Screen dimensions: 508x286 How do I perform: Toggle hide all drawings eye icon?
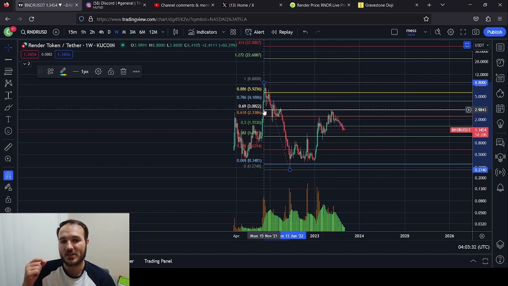(8, 210)
